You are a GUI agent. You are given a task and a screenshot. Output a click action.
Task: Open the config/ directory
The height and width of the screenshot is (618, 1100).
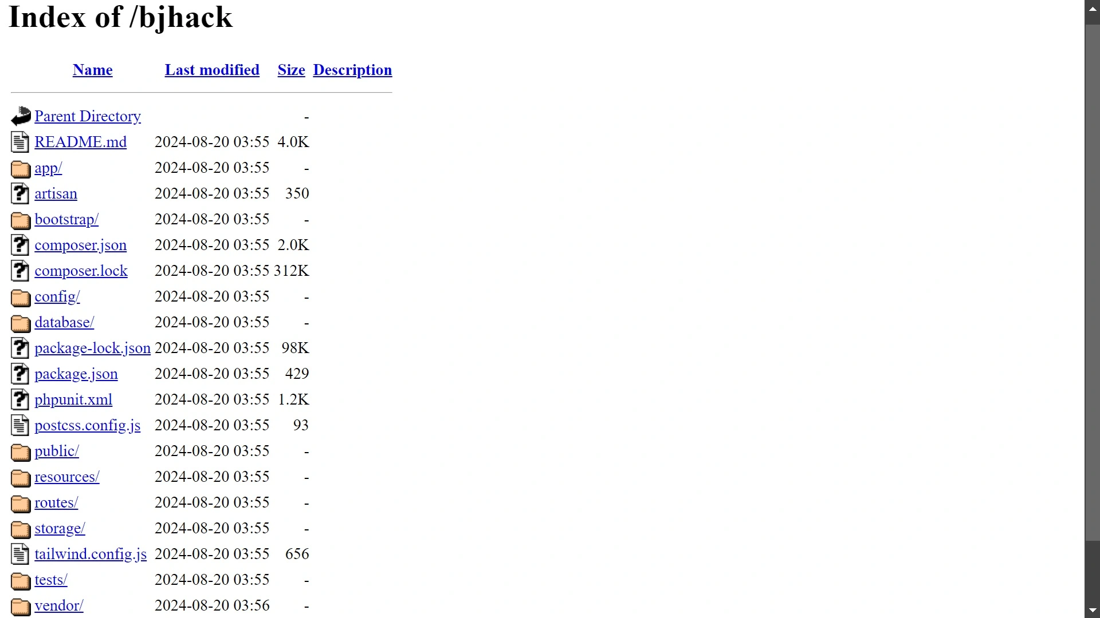pos(57,296)
